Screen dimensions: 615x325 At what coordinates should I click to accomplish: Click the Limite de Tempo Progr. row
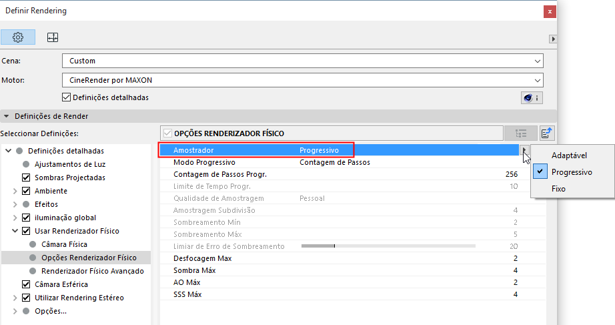pos(353,186)
